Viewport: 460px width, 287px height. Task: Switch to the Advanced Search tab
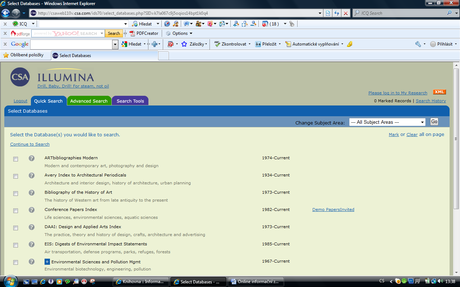89,101
